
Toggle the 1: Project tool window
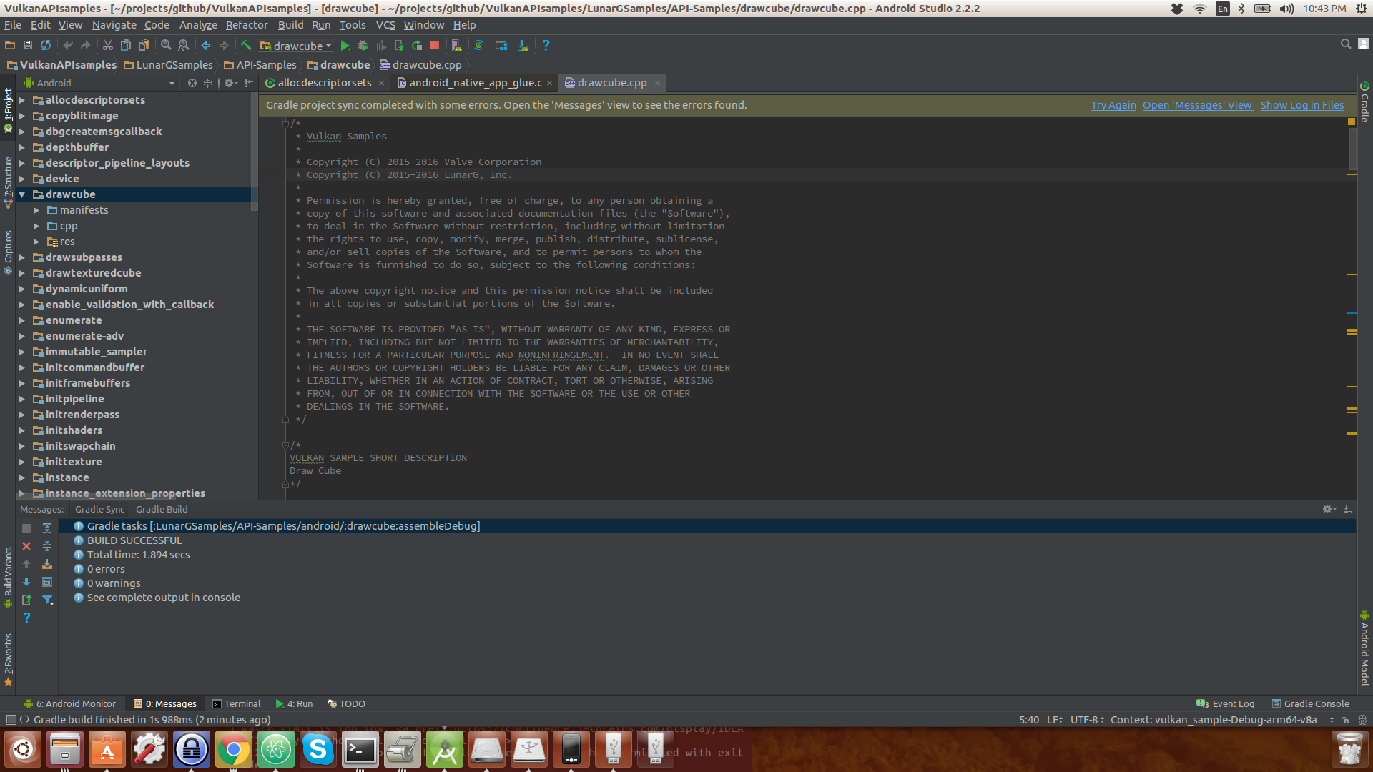(x=9, y=111)
